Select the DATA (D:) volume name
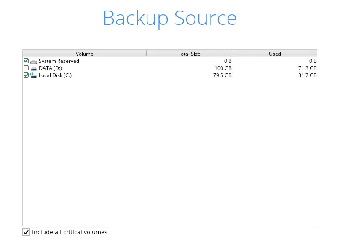 click(x=50, y=68)
